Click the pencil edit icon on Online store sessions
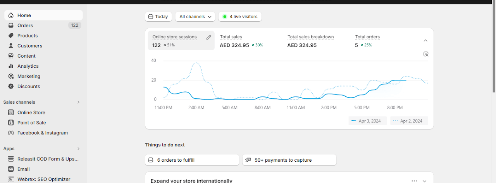496x183 pixels. pyautogui.click(x=208, y=38)
